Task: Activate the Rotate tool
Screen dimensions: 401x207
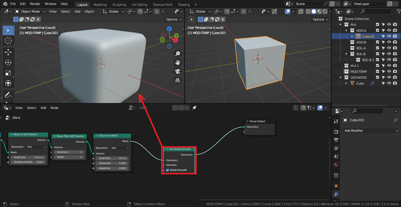Action: click(8, 63)
